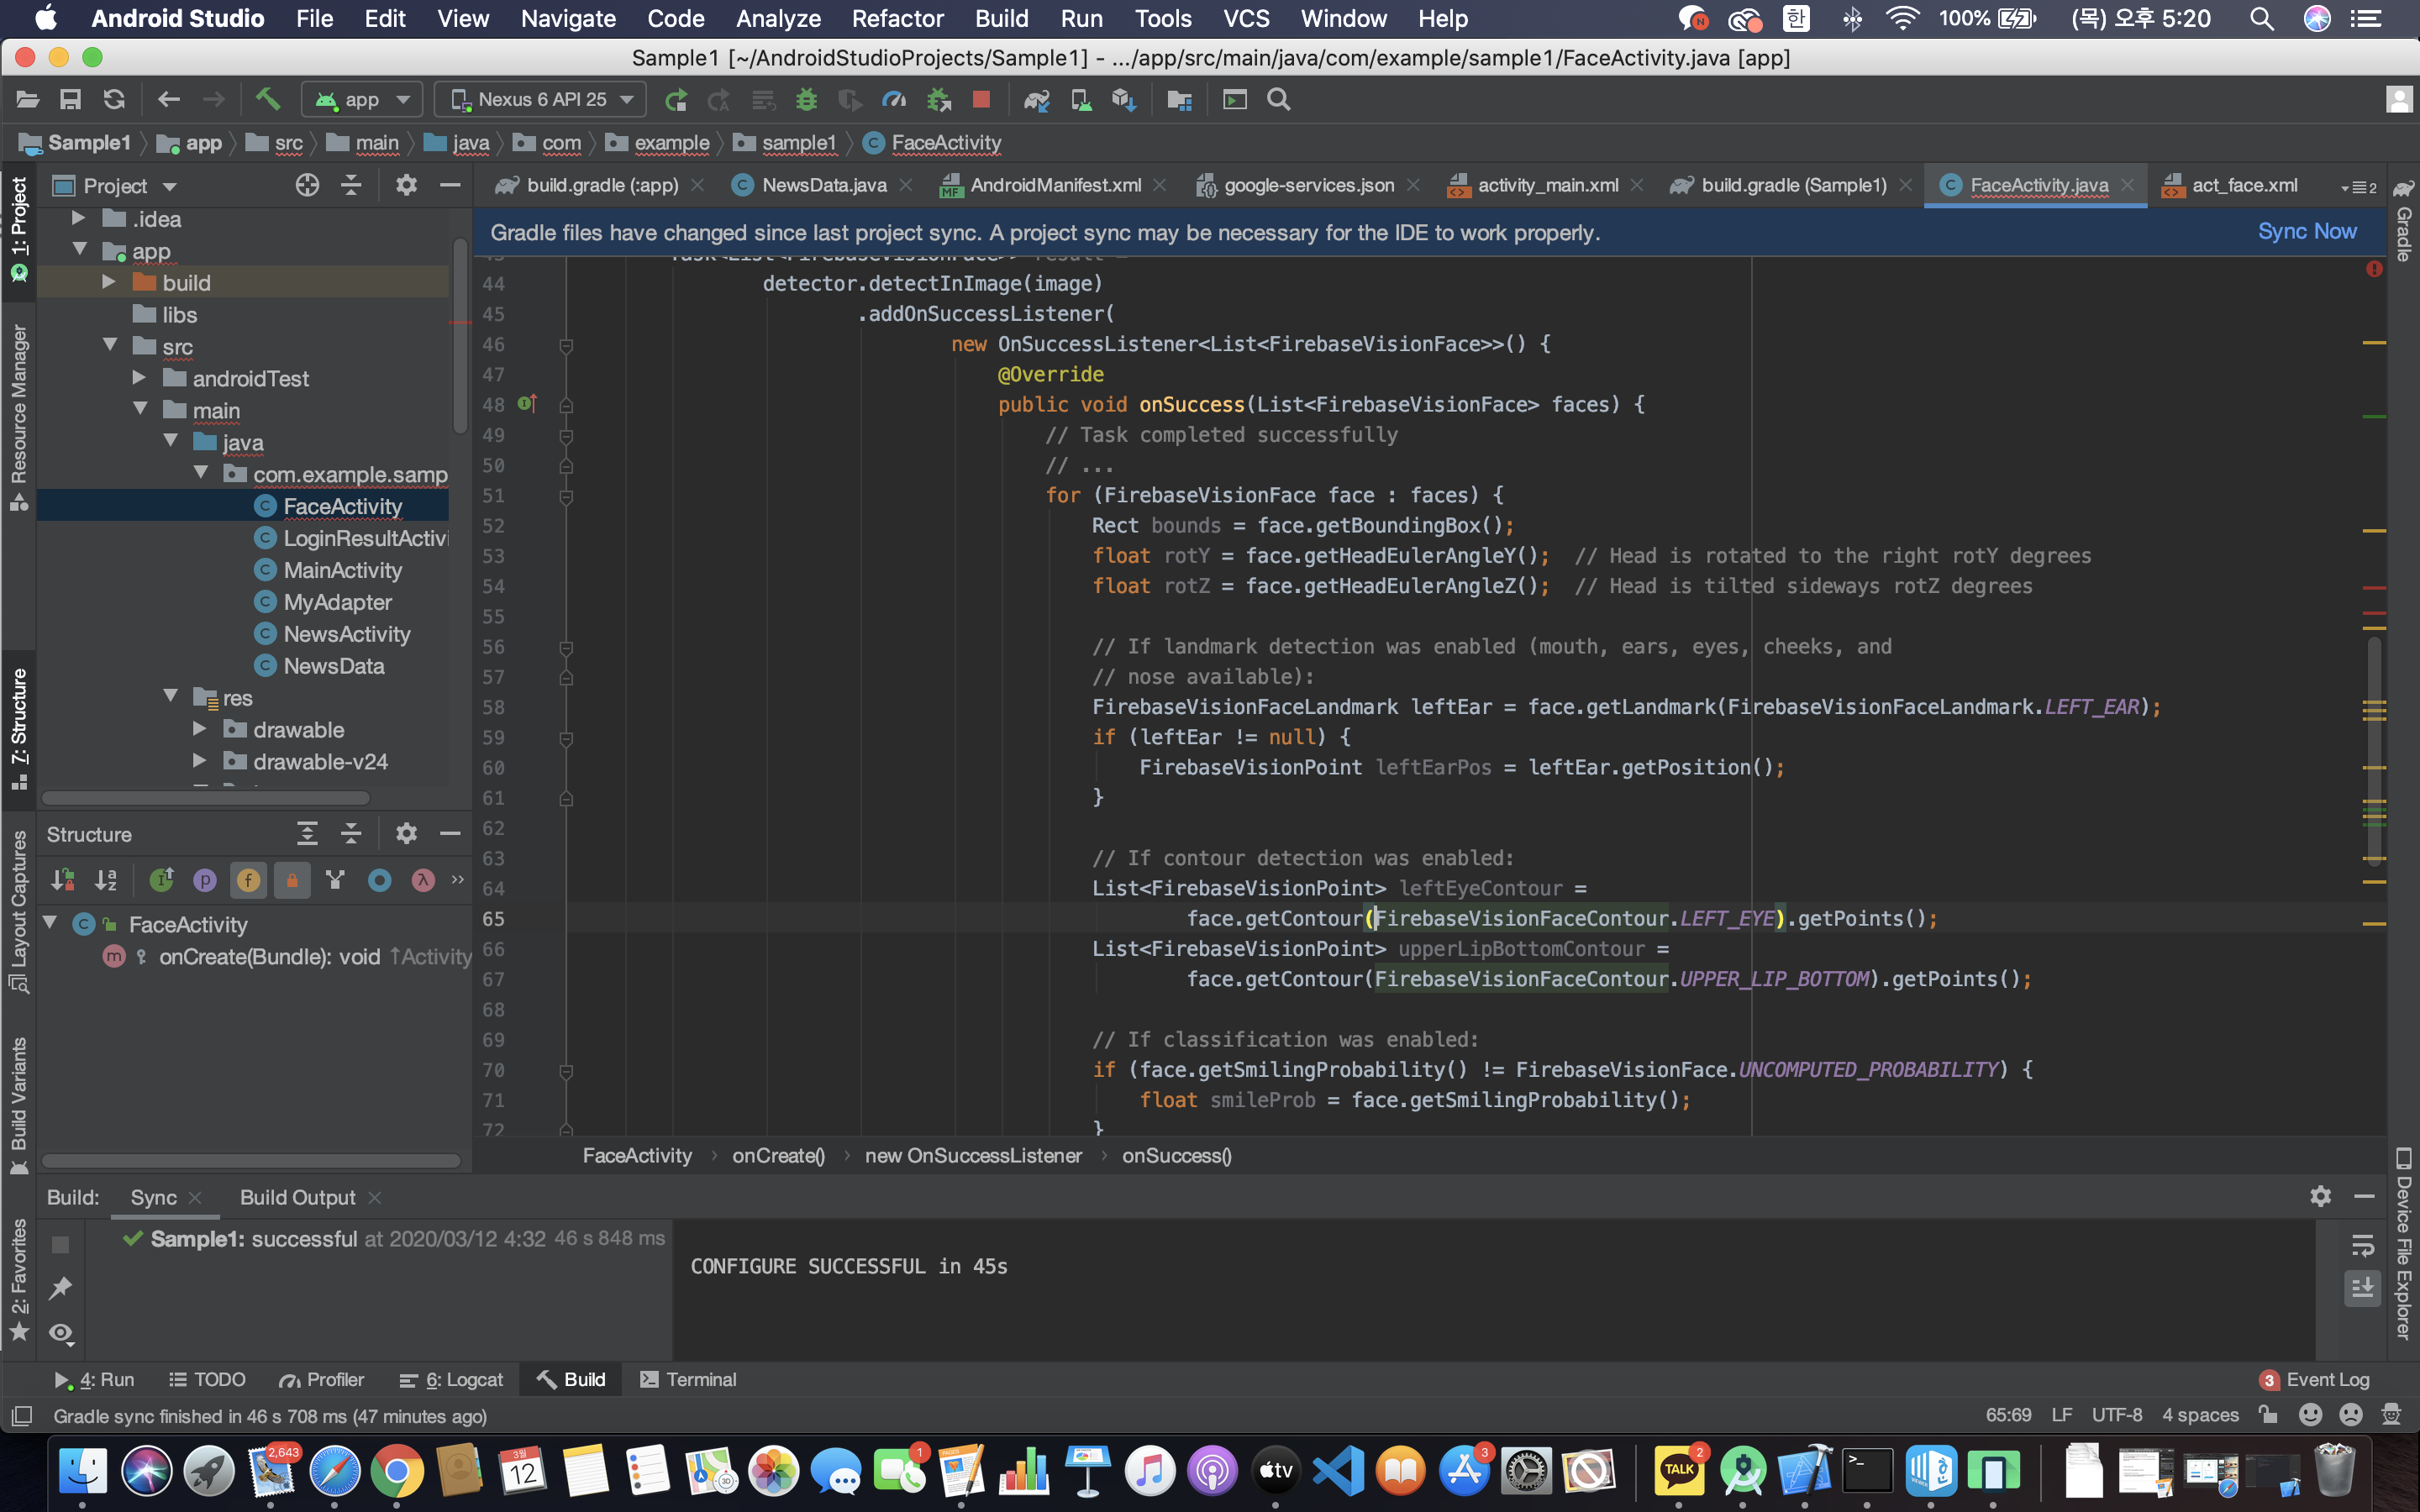Click the green Debug app bug icon
Image resolution: width=2420 pixels, height=1512 pixels.
(806, 99)
